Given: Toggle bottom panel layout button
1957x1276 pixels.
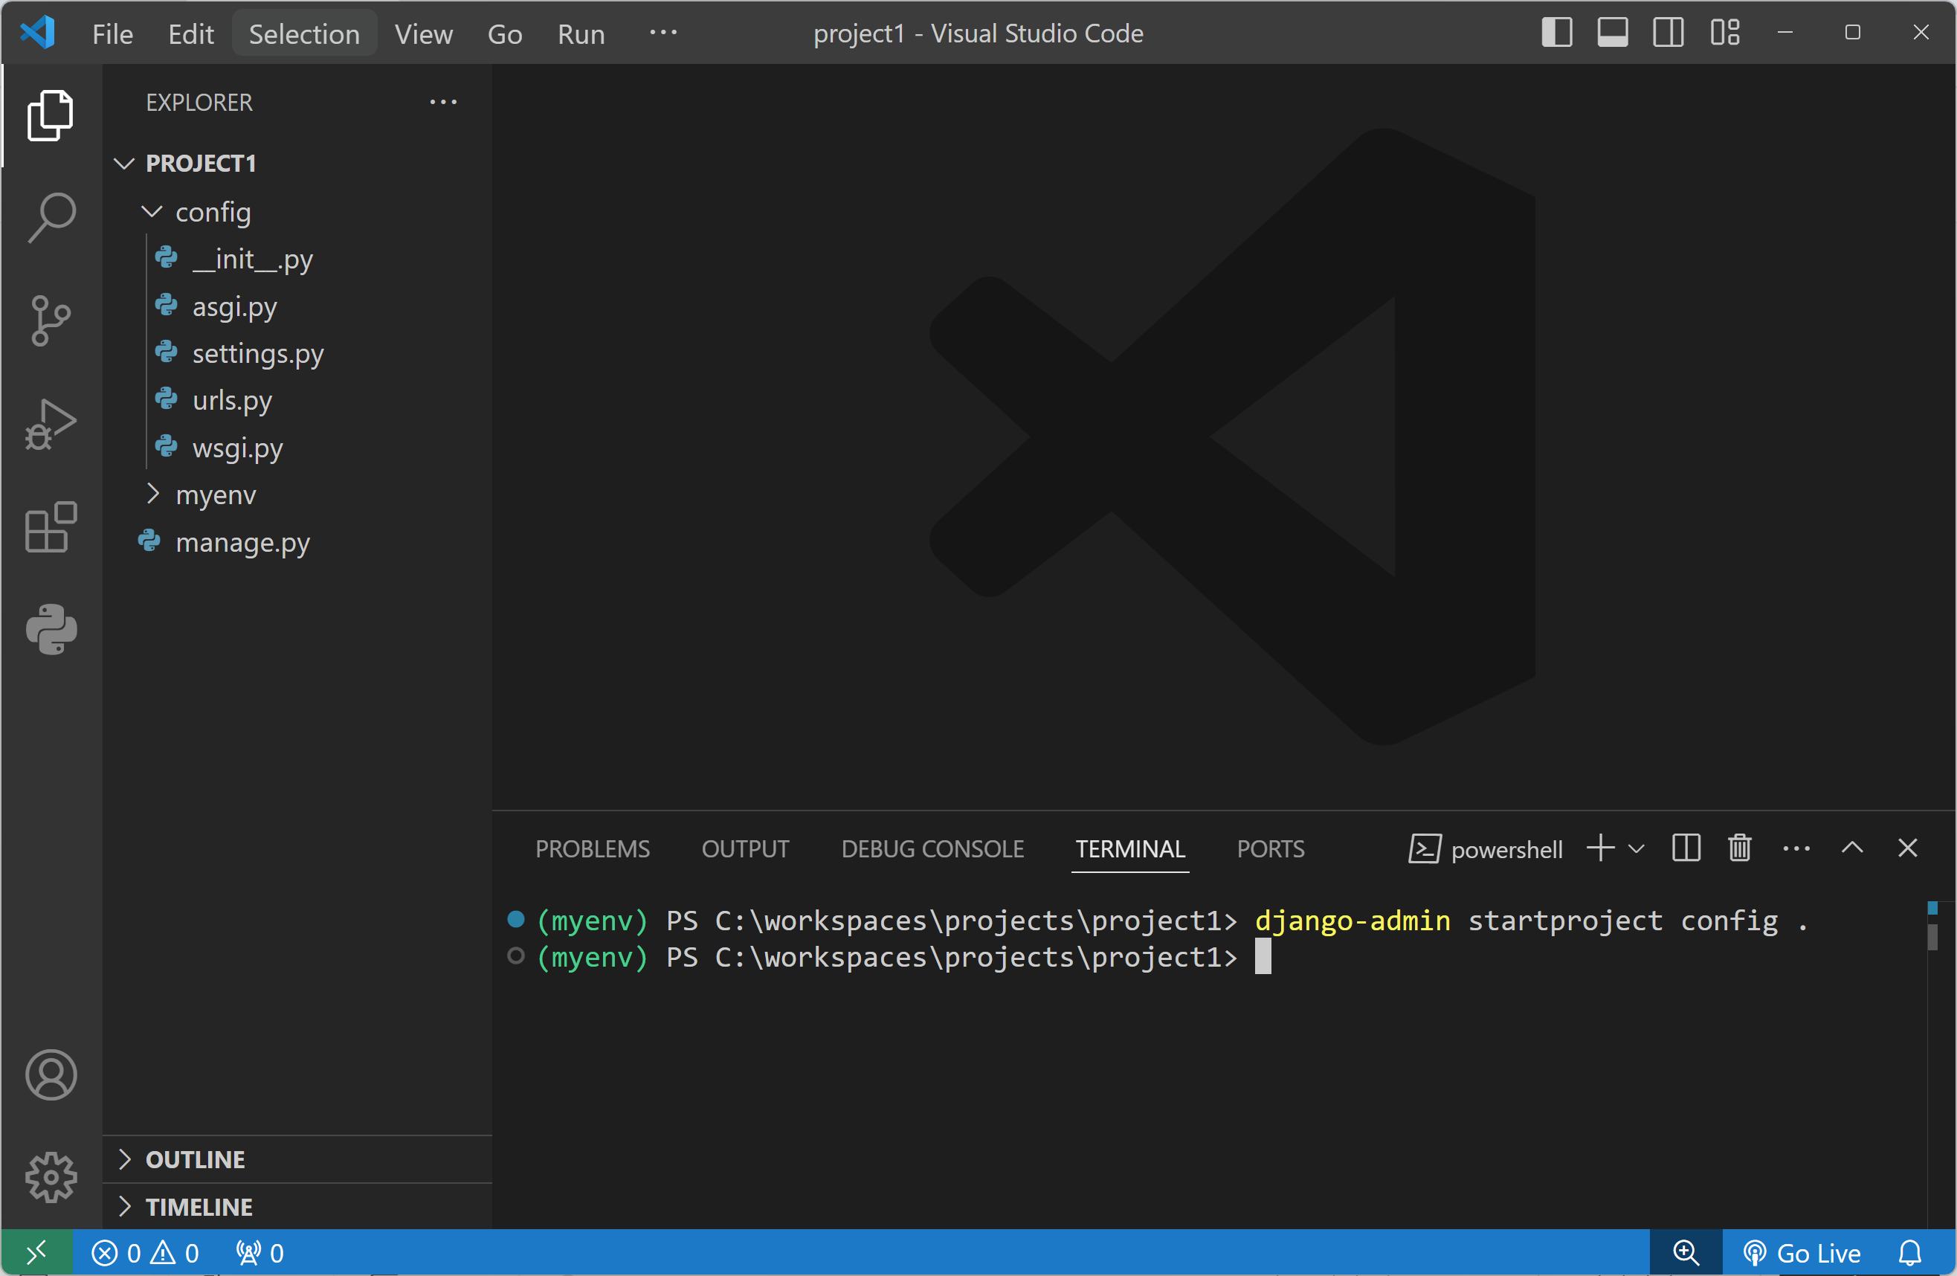Looking at the screenshot, I should (1613, 33).
